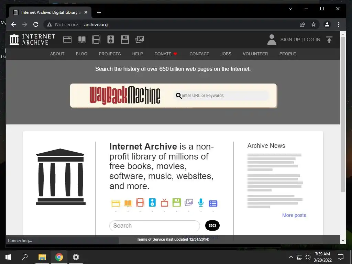This screenshot has width=352, height=264.
Task: Open the Video film icon in header
Action: click(x=96, y=40)
